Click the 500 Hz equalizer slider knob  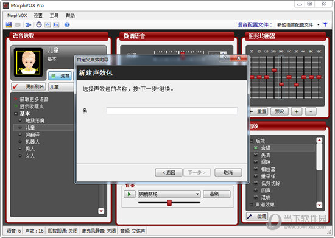281,85
